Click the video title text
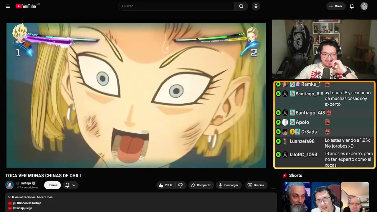377x212 pixels. click(44, 176)
